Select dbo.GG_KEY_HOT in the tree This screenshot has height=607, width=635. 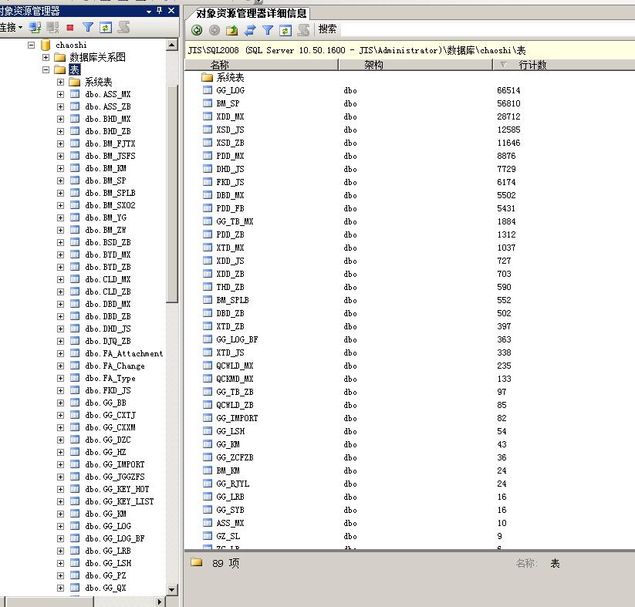(x=117, y=489)
